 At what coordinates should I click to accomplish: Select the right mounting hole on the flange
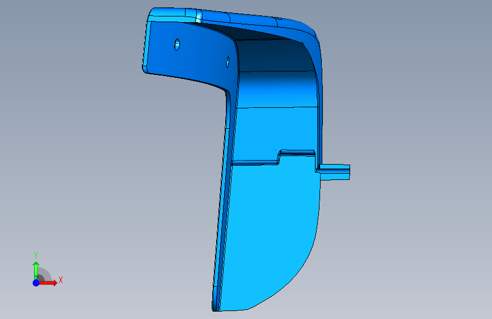point(228,62)
